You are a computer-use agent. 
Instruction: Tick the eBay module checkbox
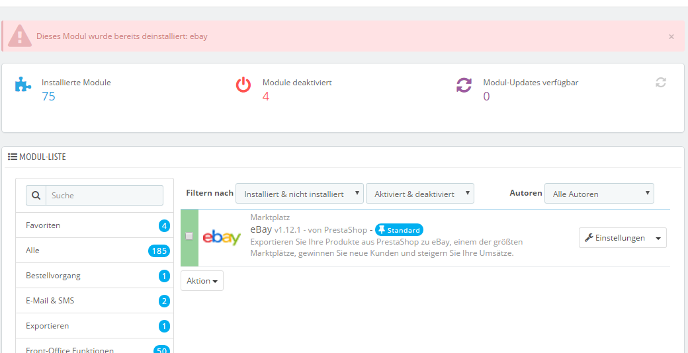pos(189,236)
